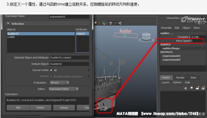Create layer from selected objects icon
Image resolution: width=207 pixels, height=118 pixels.
click(x=203, y=88)
